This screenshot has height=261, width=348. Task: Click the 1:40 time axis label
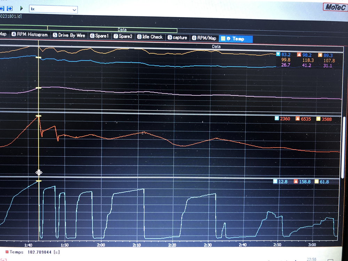tap(28, 245)
